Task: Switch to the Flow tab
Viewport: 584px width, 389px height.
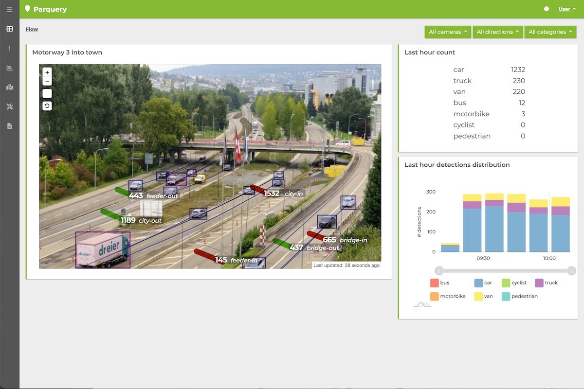Action: click(x=32, y=29)
